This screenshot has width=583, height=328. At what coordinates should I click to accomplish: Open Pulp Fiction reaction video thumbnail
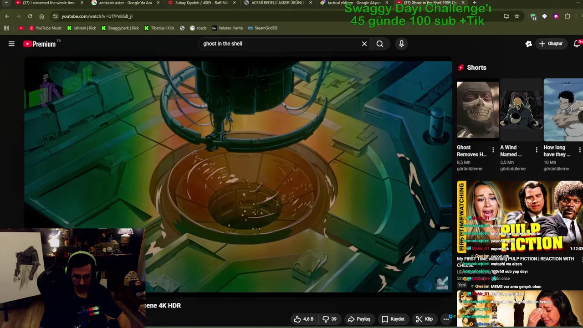(520, 217)
